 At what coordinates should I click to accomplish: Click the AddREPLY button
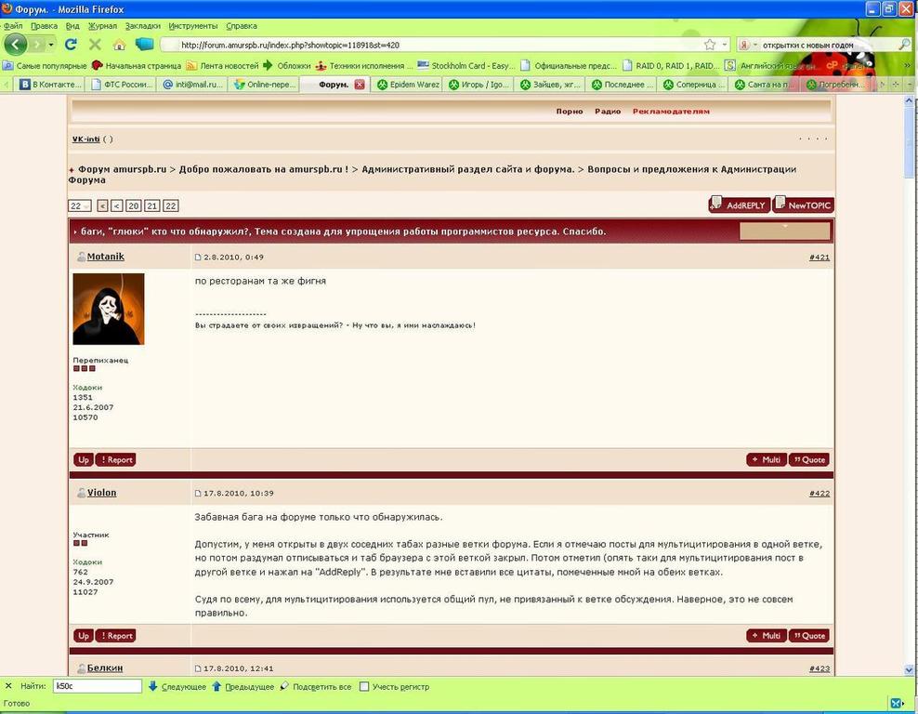(738, 205)
